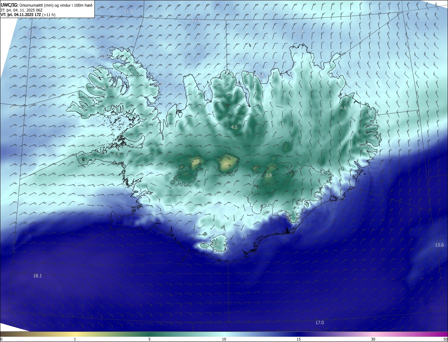Click the 50 tick on the color scale

click(445, 340)
